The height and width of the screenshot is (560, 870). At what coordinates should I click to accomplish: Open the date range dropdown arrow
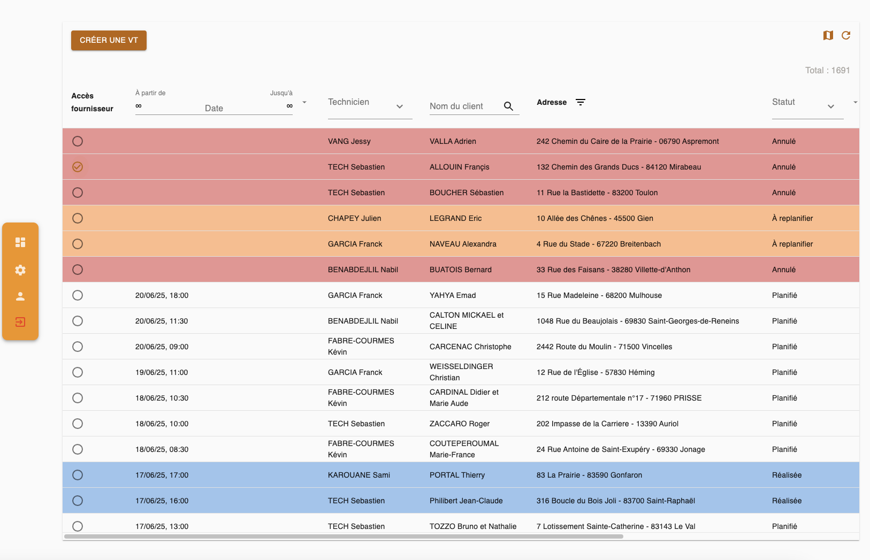pyautogui.click(x=304, y=102)
